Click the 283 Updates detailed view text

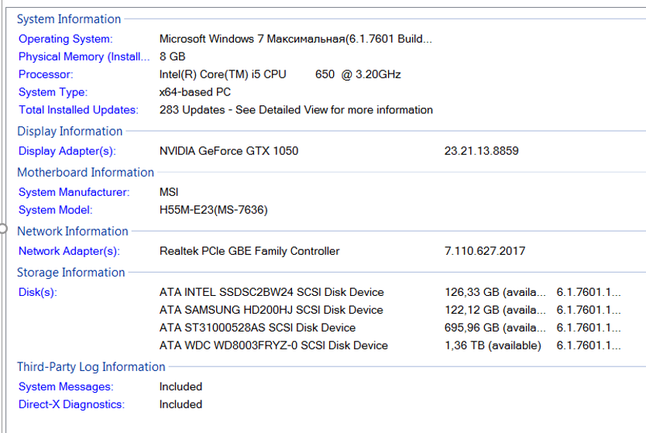[296, 110]
